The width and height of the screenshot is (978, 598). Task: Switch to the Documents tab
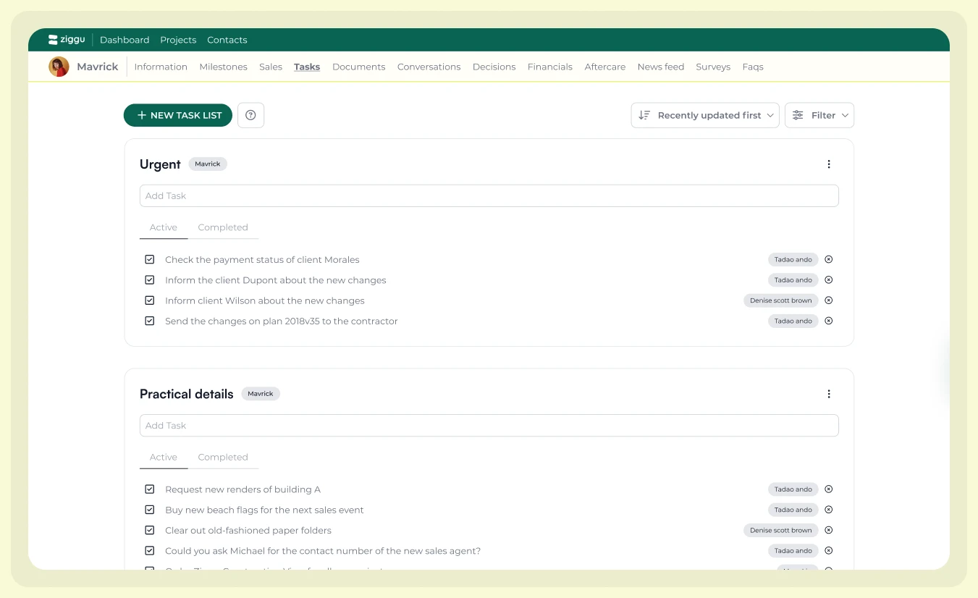pos(358,67)
